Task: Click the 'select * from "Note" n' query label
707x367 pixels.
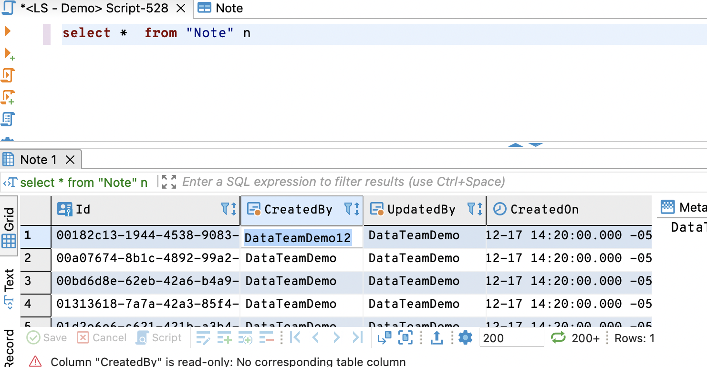Action: pos(84,183)
